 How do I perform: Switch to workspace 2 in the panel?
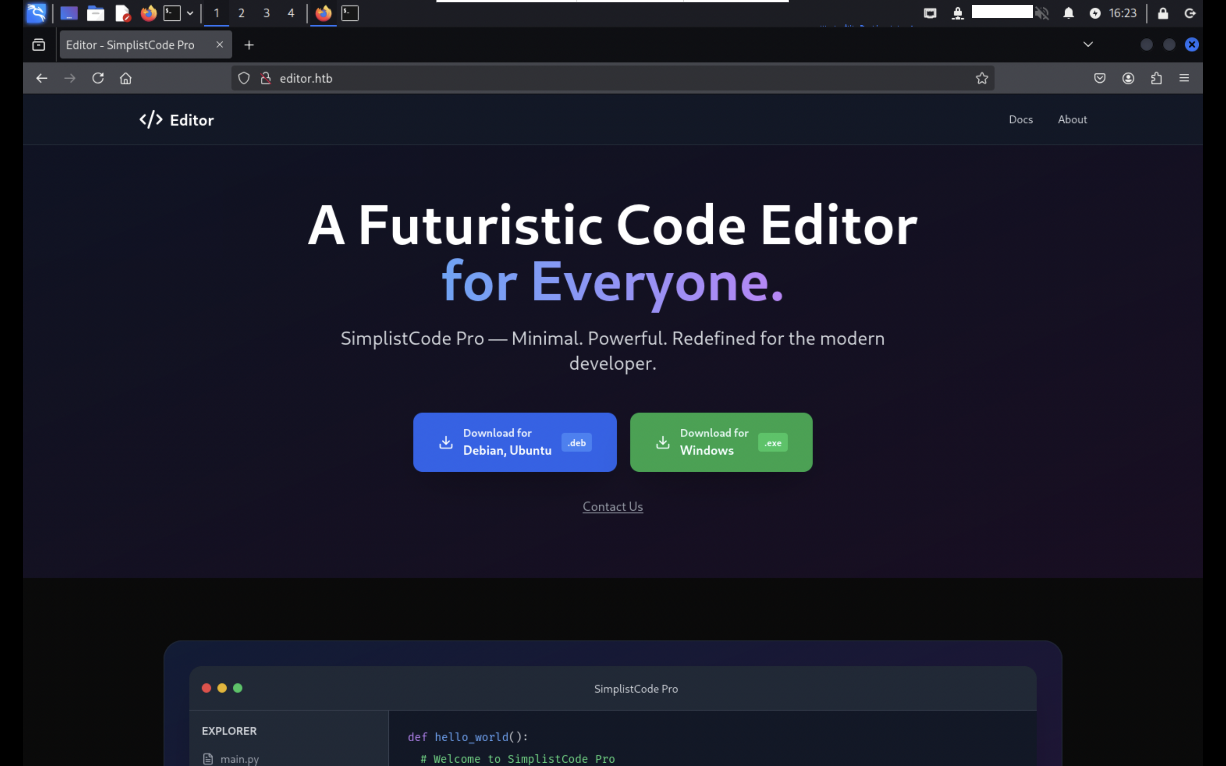coord(241,13)
